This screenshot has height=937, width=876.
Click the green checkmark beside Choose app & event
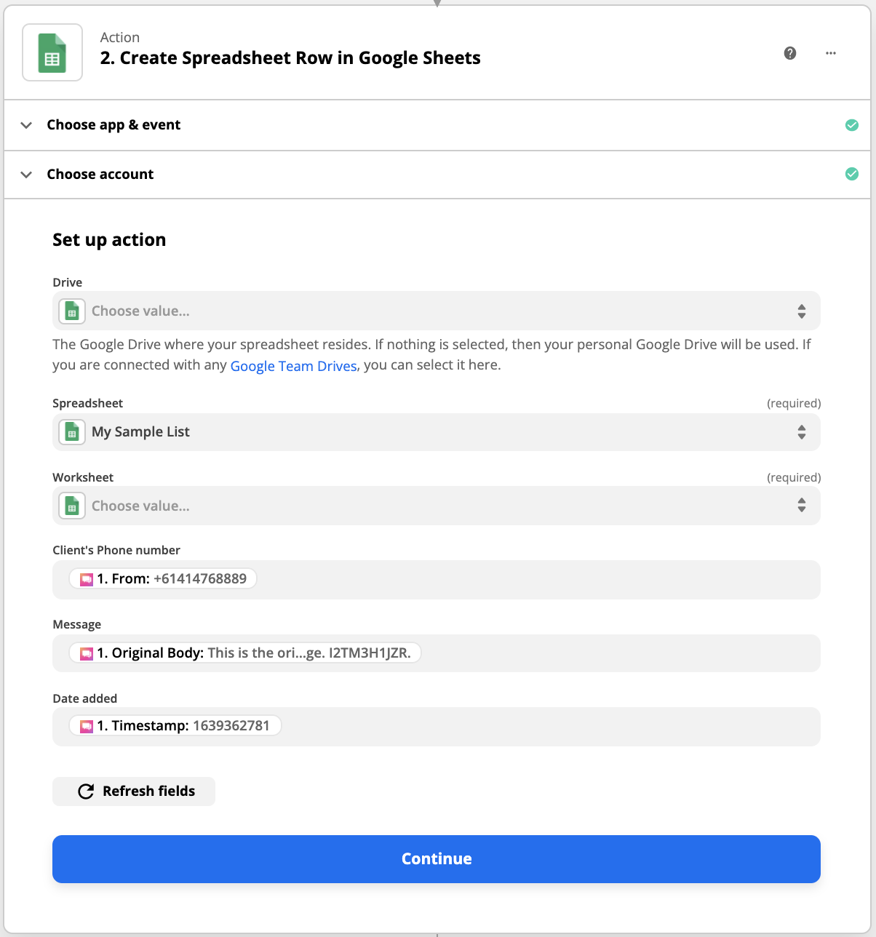click(x=852, y=125)
